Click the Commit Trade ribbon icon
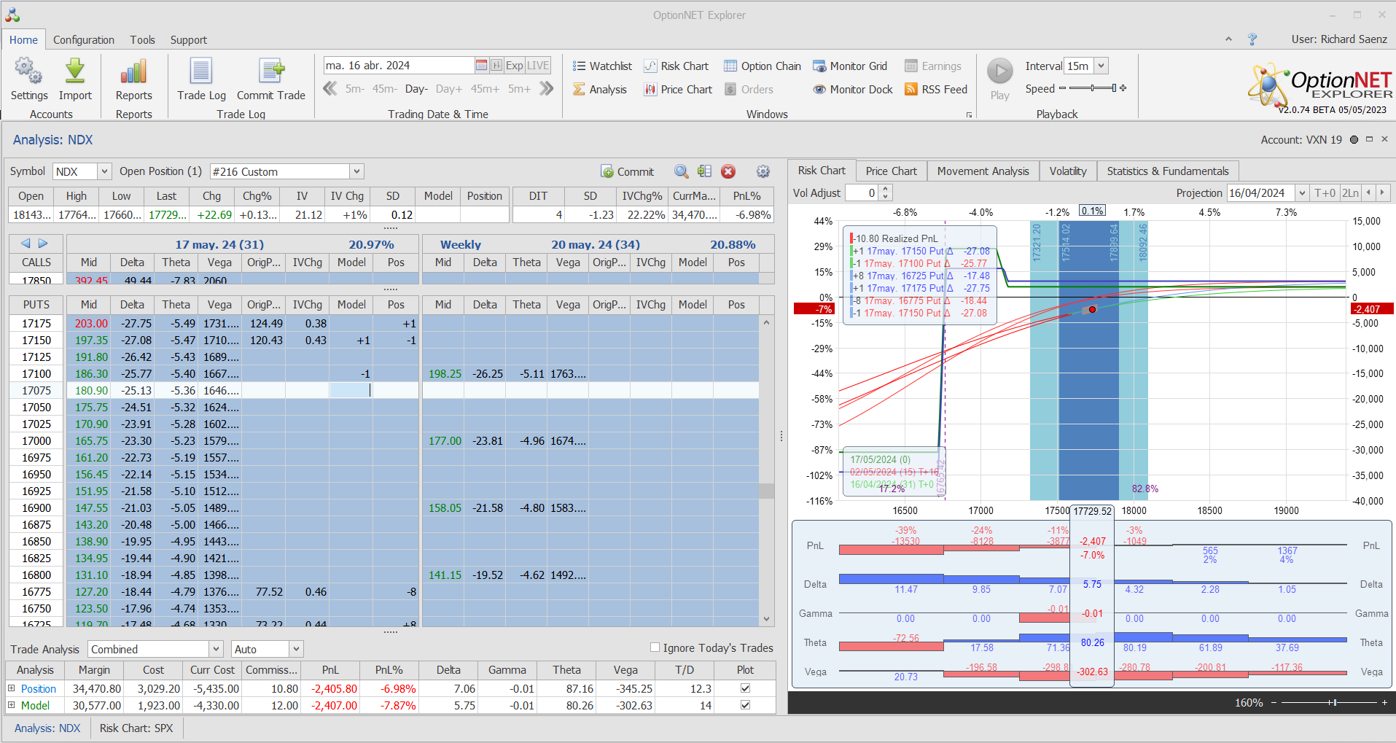This screenshot has width=1396, height=743. (x=271, y=71)
